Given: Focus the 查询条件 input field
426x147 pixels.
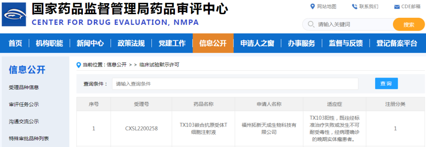Looking at the screenshot, I should [x=235, y=84].
